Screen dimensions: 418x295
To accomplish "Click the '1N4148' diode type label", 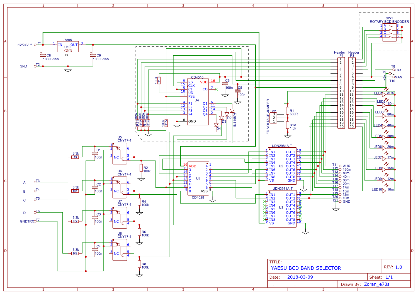I will 235,122.
